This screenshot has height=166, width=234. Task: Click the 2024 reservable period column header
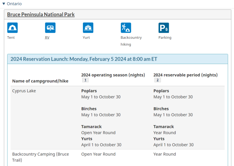tap(185, 75)
